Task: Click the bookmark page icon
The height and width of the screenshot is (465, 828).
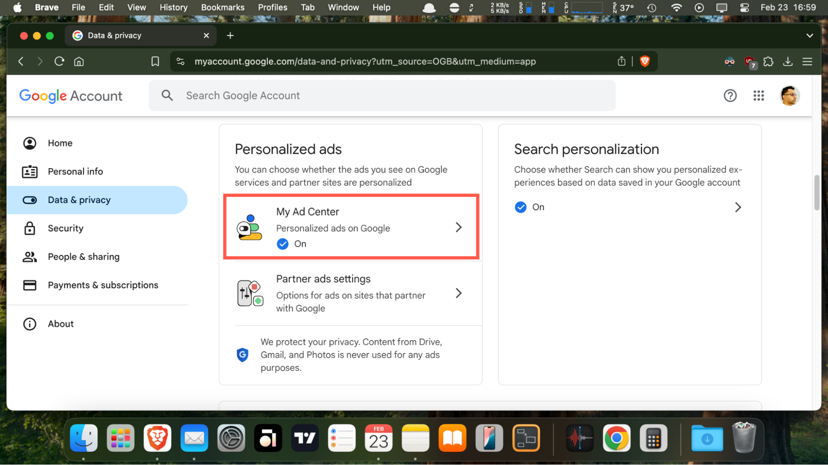Action: coord(155,61)
